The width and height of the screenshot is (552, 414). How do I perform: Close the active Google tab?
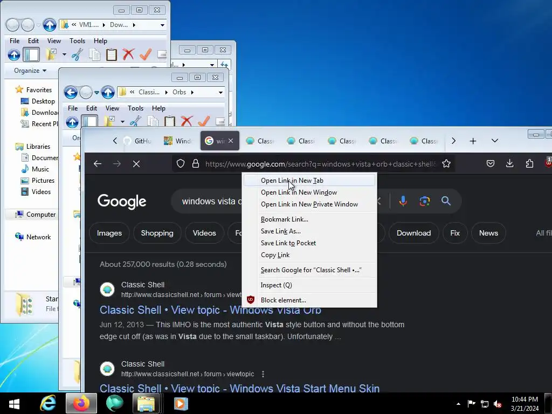[231, 141]
